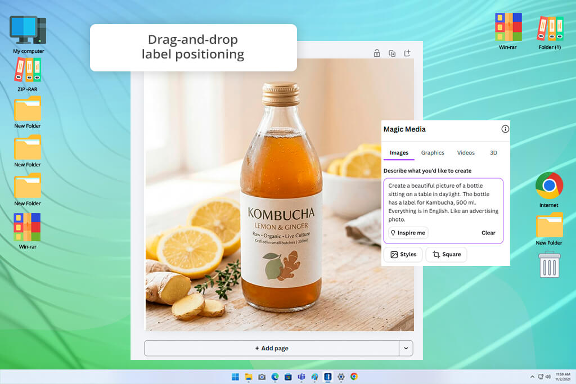
Task: Open the Settings gear in the taskbar
Action: click(x=341, y=377)
